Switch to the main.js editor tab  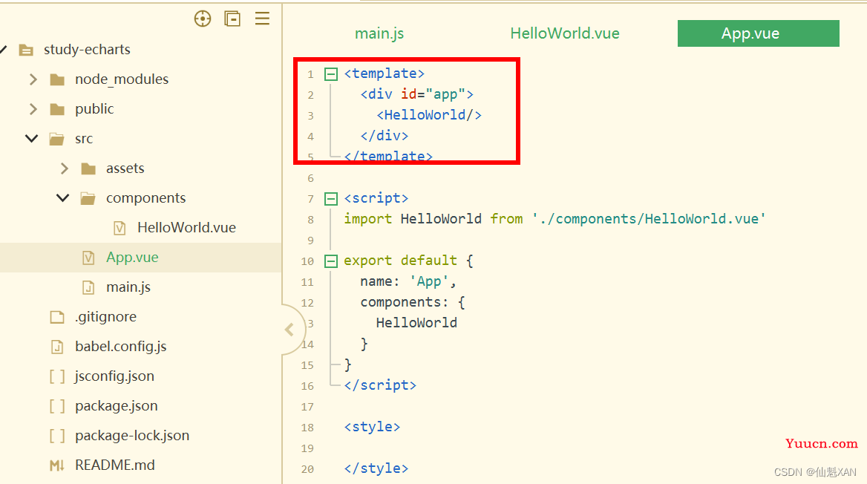click(x=379, y=33)
